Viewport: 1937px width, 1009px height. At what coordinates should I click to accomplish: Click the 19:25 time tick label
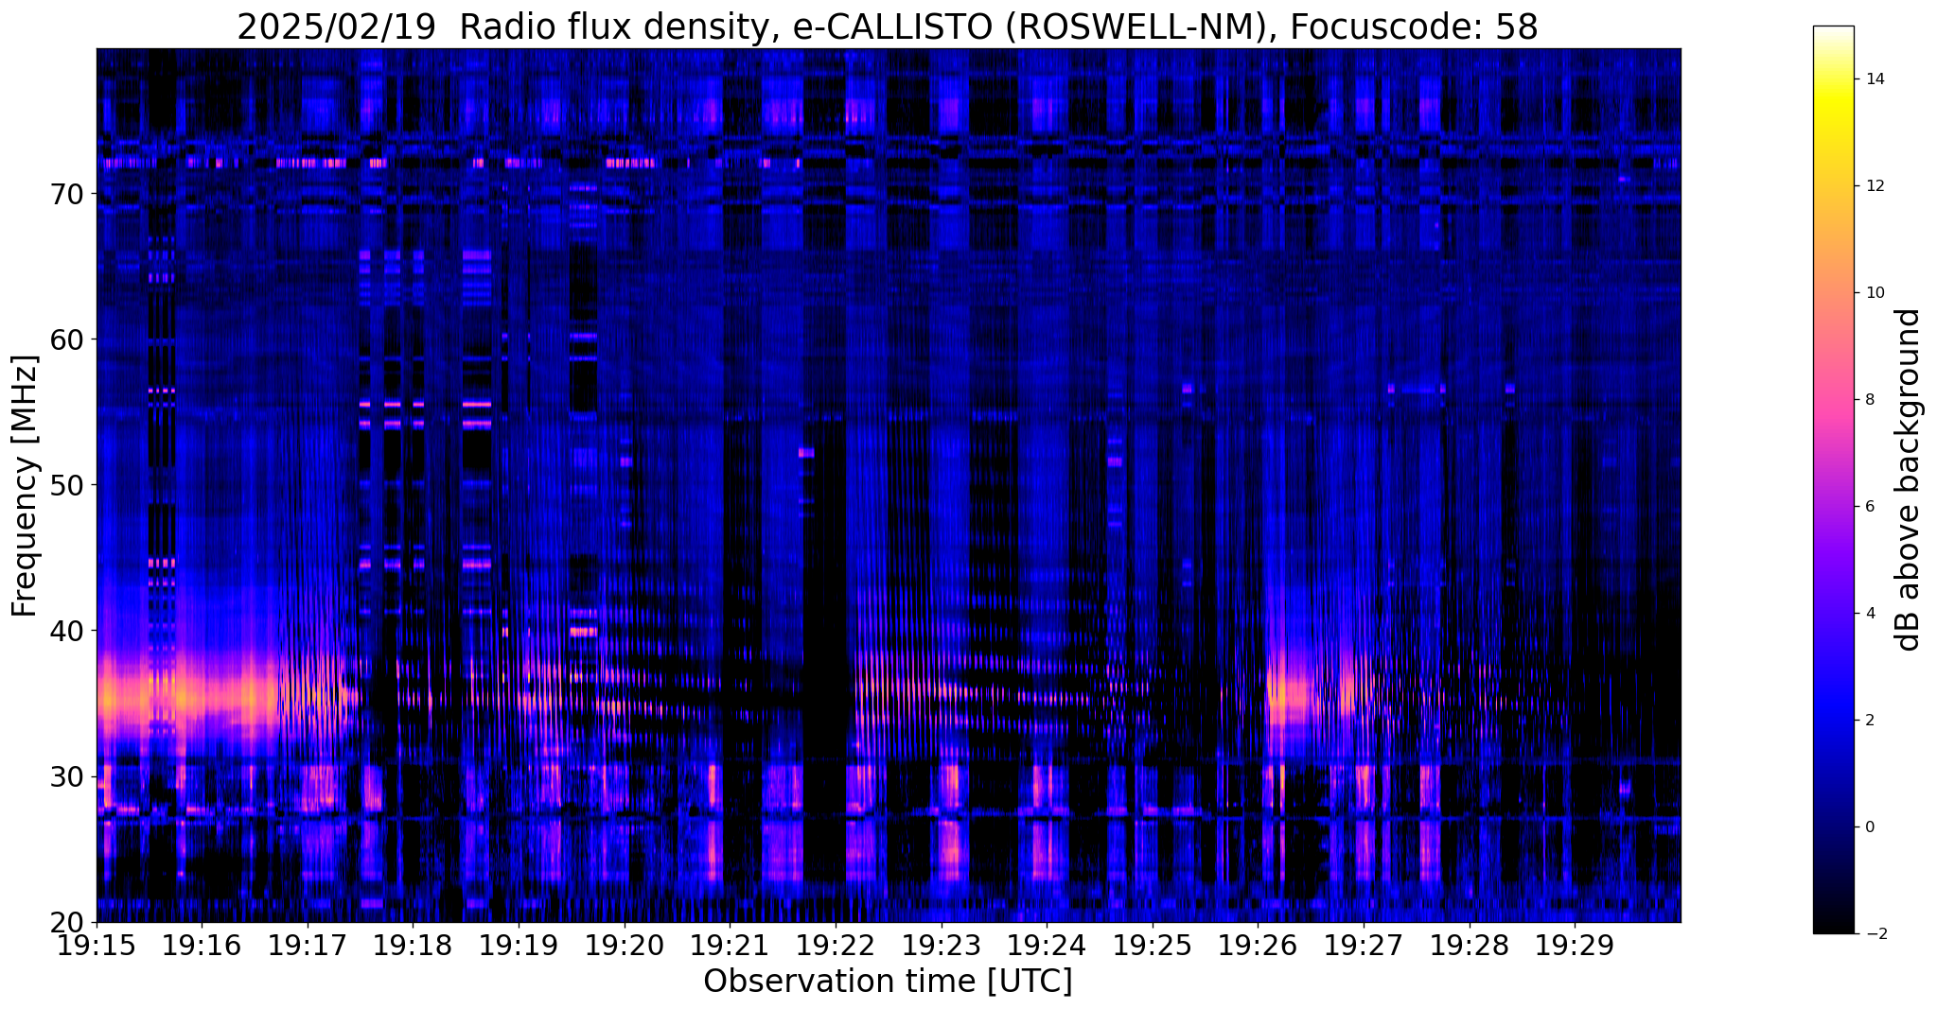coord(1153,947)
